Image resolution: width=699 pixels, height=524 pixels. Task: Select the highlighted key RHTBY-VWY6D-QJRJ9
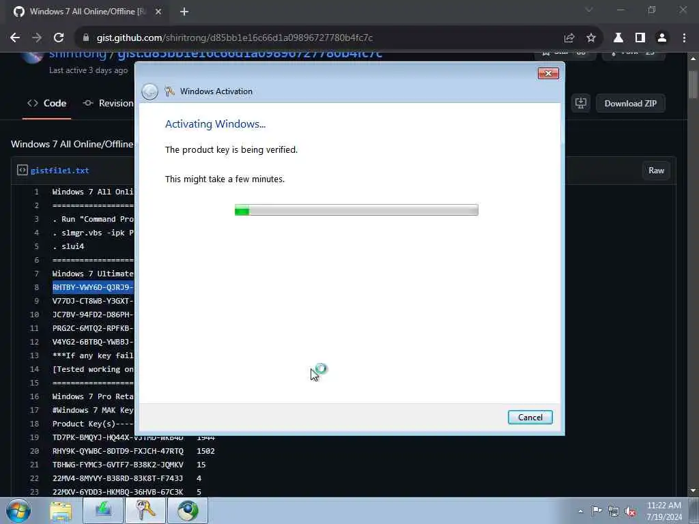click(93, 287)
